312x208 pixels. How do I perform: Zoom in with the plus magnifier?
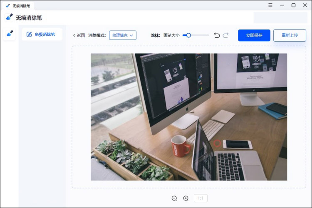pos(186,198)
